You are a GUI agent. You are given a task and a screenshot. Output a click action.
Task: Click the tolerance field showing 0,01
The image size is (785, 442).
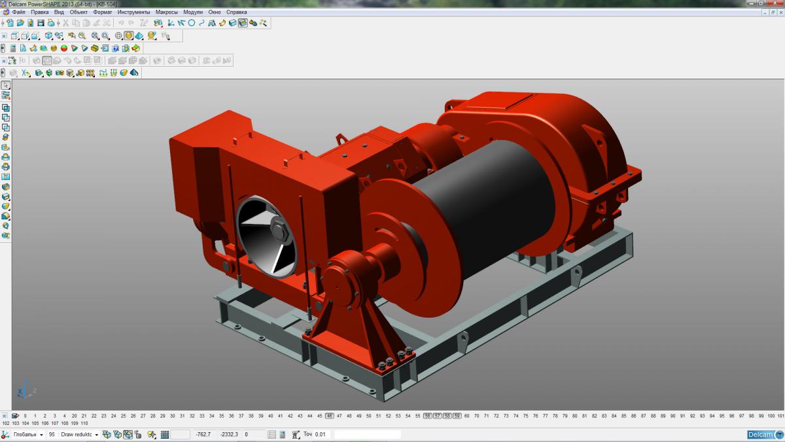(x=321, y=434)
